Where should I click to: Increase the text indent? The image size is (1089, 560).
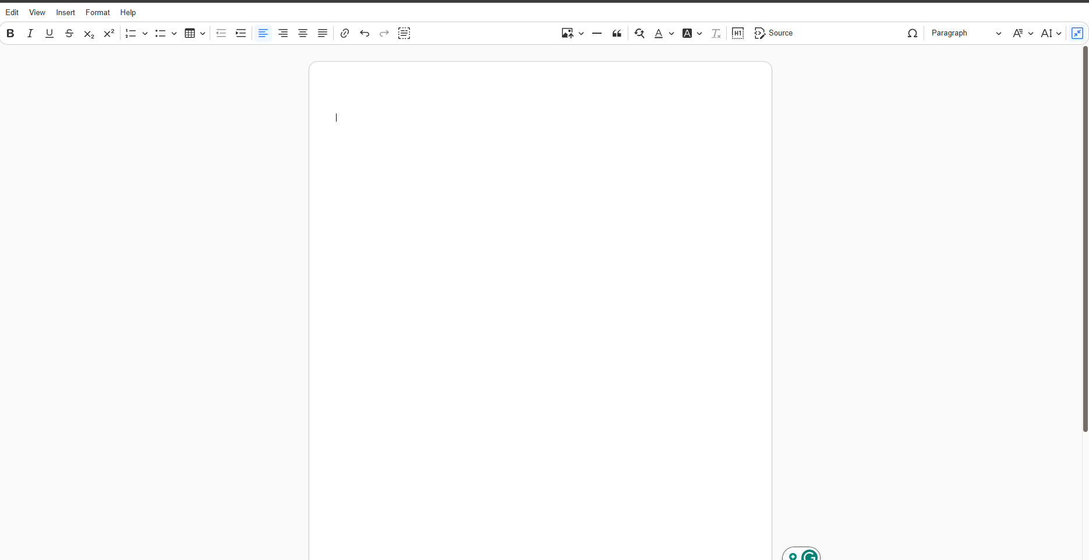pyautogui.click(x=241, y=33)
